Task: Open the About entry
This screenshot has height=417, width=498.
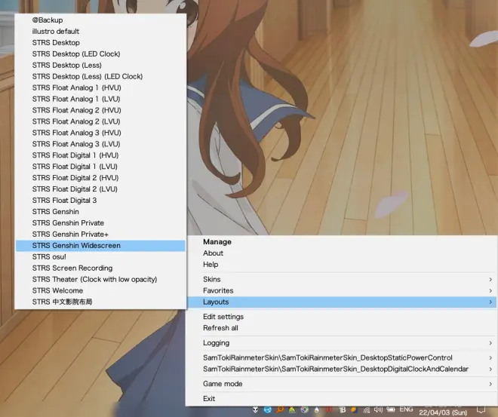Action: tap(342, 253)
